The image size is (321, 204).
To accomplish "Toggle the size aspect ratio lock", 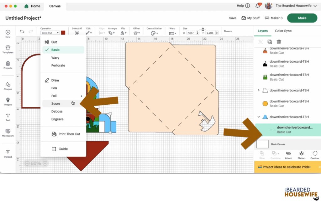I will pos(203,29).
